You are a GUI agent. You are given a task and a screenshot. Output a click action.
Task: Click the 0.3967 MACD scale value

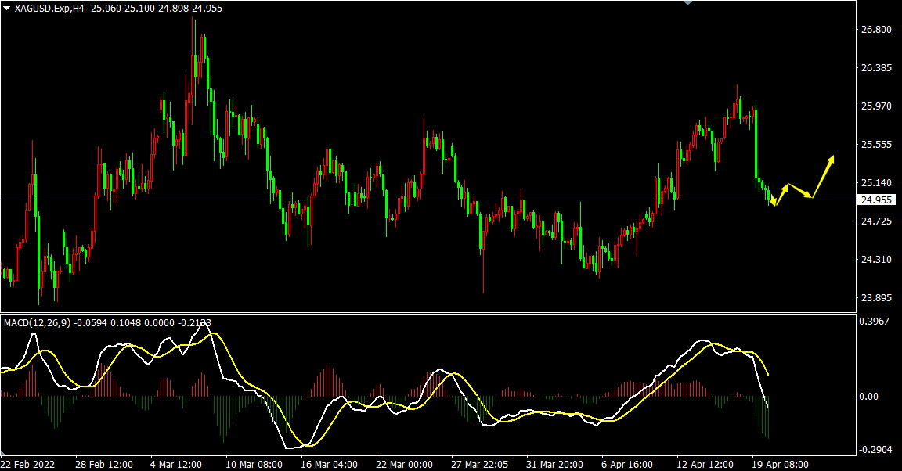pyautogui.click(x=874, y=322)
